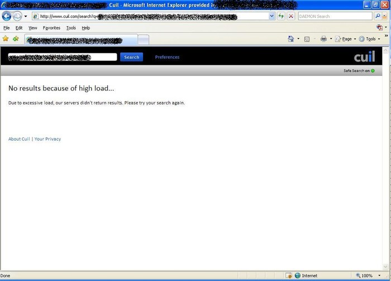
Task: Click the Print icon in toolbar
Action: pyautogui.click(x=323, y=39)
